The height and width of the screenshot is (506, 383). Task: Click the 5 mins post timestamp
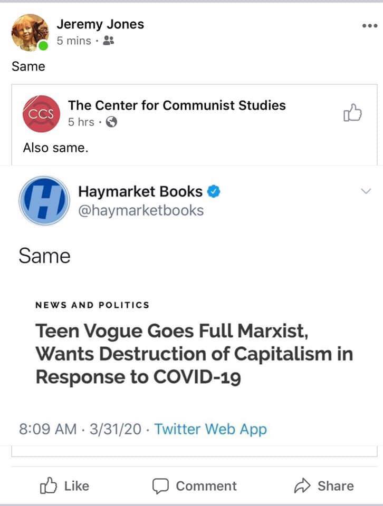click(x=74, y=41)
